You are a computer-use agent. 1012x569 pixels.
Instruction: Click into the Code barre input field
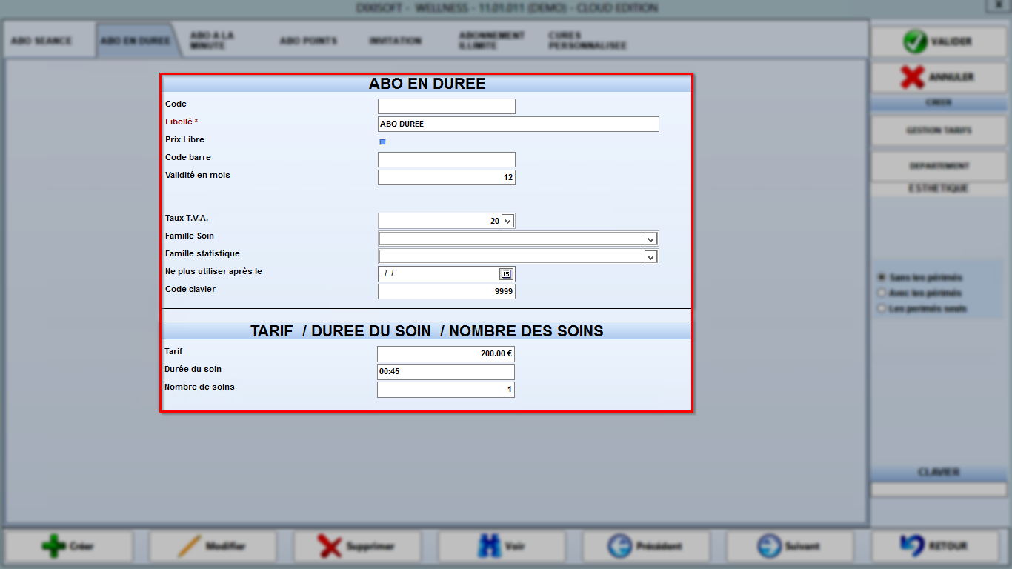click(x=447, y=159)
